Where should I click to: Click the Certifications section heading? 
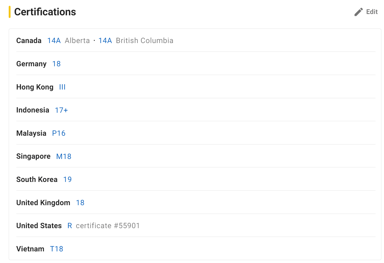point(45,12)
